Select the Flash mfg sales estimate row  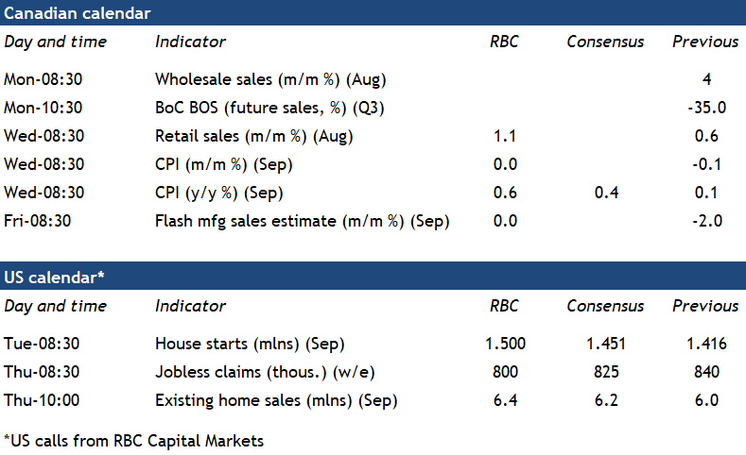[x=302, y=221]
